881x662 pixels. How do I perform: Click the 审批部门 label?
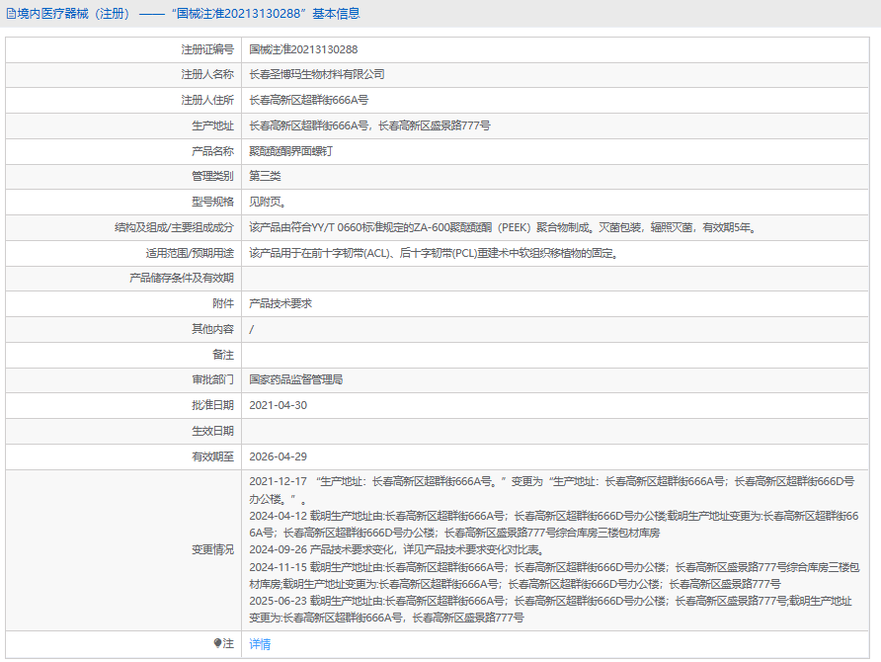click(213, 379)
